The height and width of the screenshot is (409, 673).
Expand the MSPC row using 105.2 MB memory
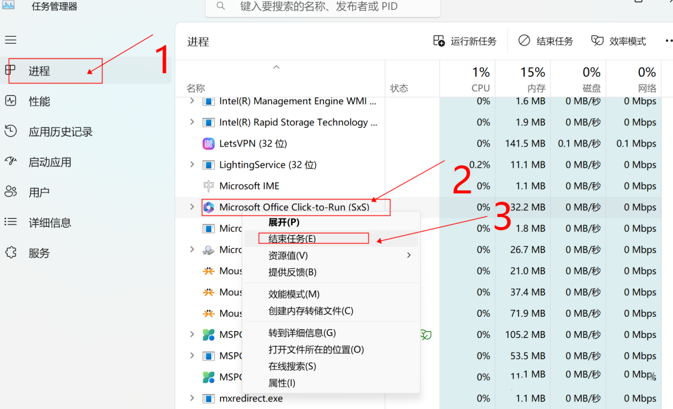point(192,334)
